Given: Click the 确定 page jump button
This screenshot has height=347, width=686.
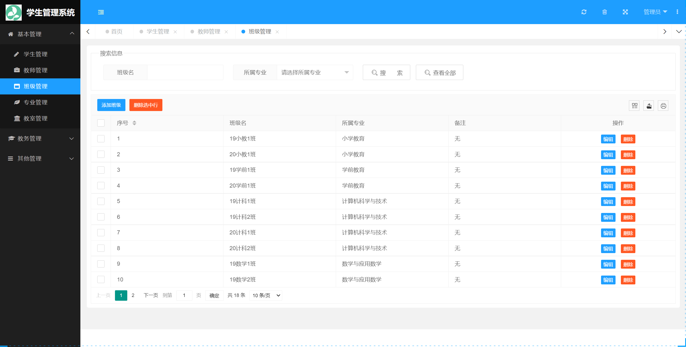Looking at the screenshot, I should point(214,296).
